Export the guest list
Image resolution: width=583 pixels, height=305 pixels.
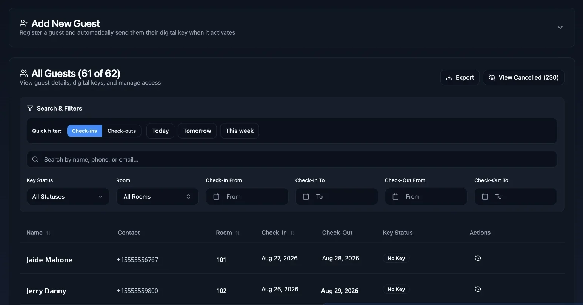460,77
